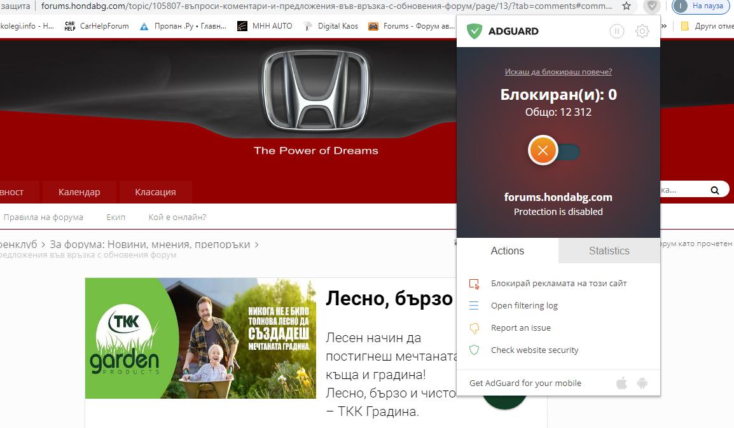The height and width of the screenshot is (428, 734).
Task: Click the block-ad element icon
Action: point(474,284)
